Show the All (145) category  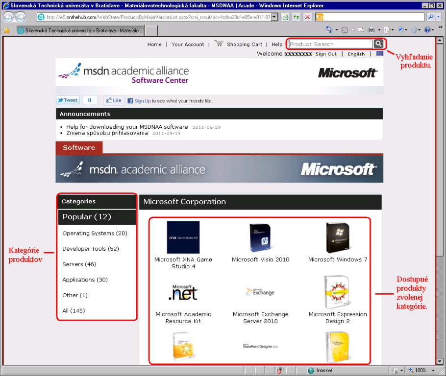74,310
